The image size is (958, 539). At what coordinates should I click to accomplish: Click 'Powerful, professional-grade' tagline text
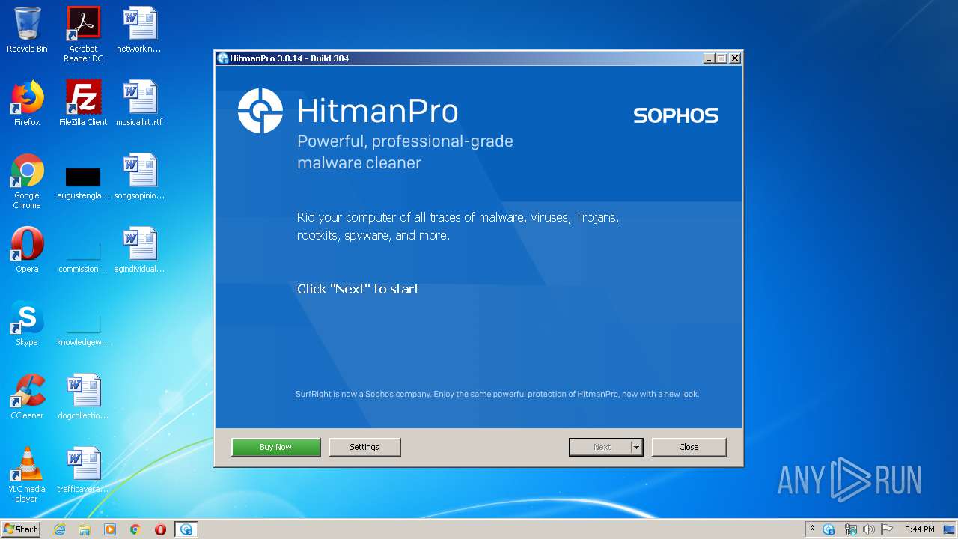pos(405,141)
